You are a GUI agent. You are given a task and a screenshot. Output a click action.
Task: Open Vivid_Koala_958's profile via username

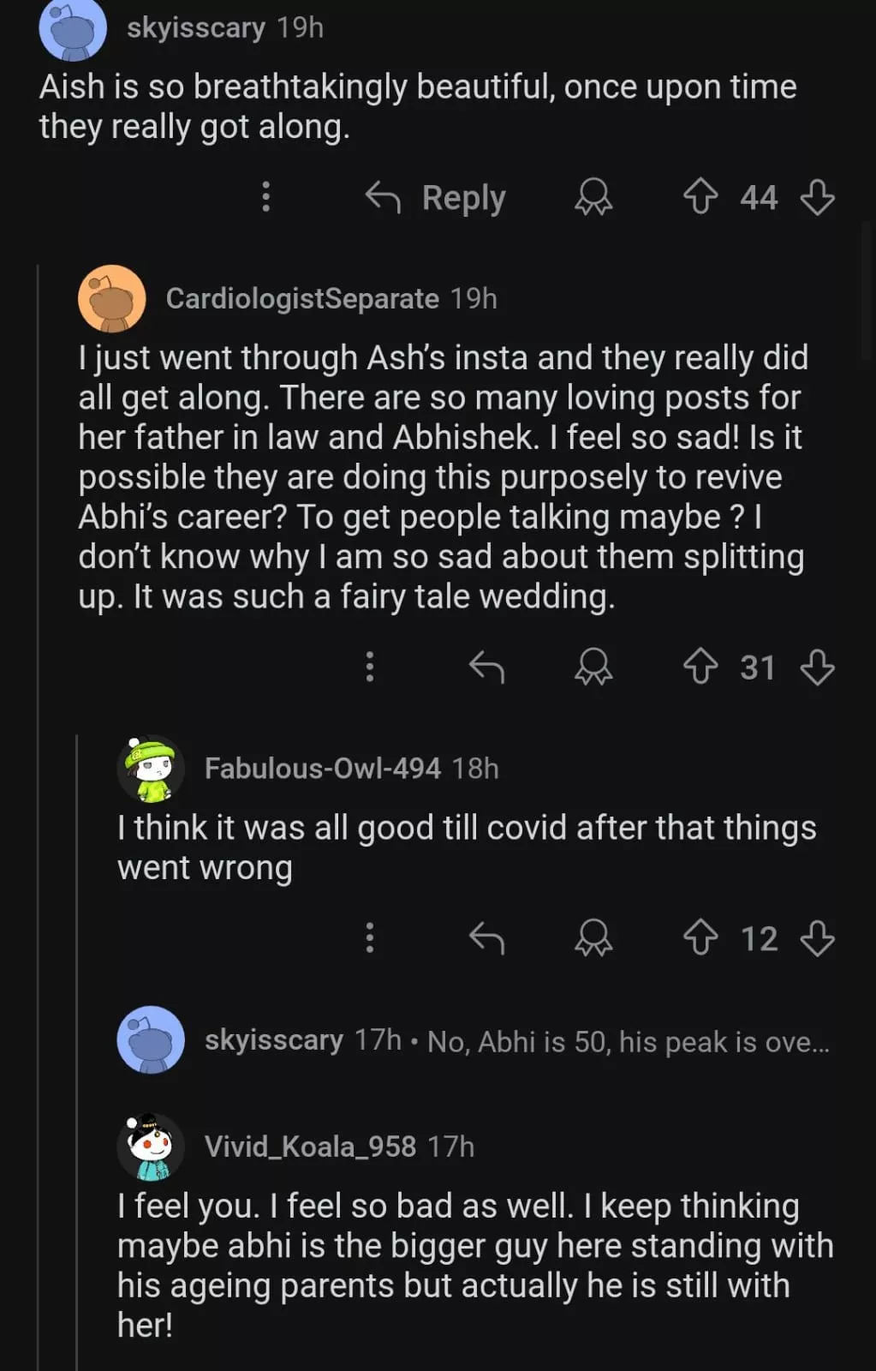point(310,1146)
